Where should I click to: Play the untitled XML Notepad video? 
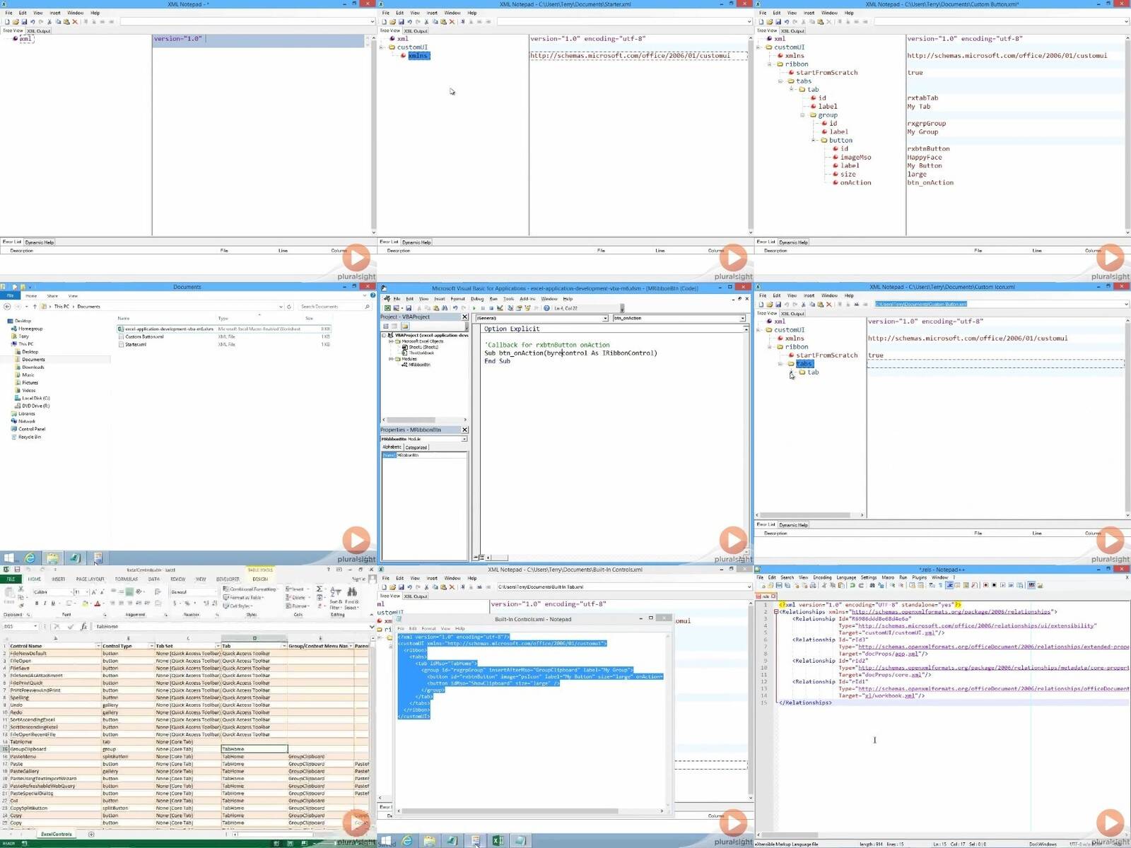[x=356, y=258]
